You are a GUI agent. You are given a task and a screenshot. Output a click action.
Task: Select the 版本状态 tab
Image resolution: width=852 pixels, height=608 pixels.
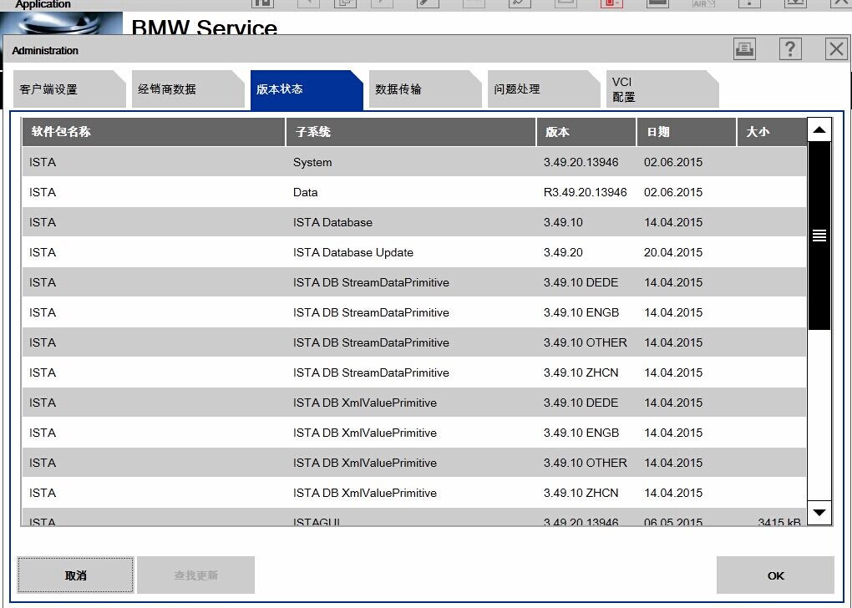(307, 89)
